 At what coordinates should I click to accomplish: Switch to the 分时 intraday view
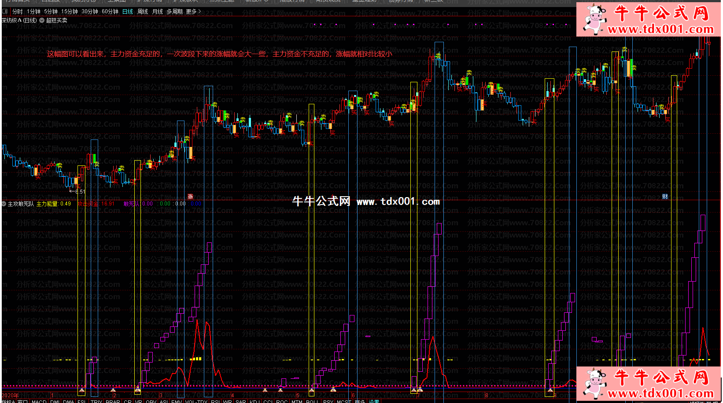click(18, 11)
